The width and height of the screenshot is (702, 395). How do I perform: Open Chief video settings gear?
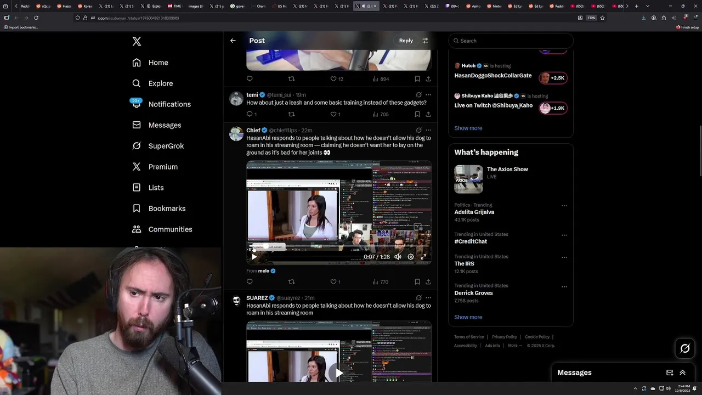coord(411,257)
